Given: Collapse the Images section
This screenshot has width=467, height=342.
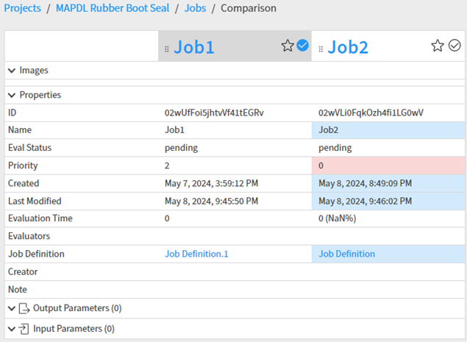Looking at the screenshot, I should point(12,71).
